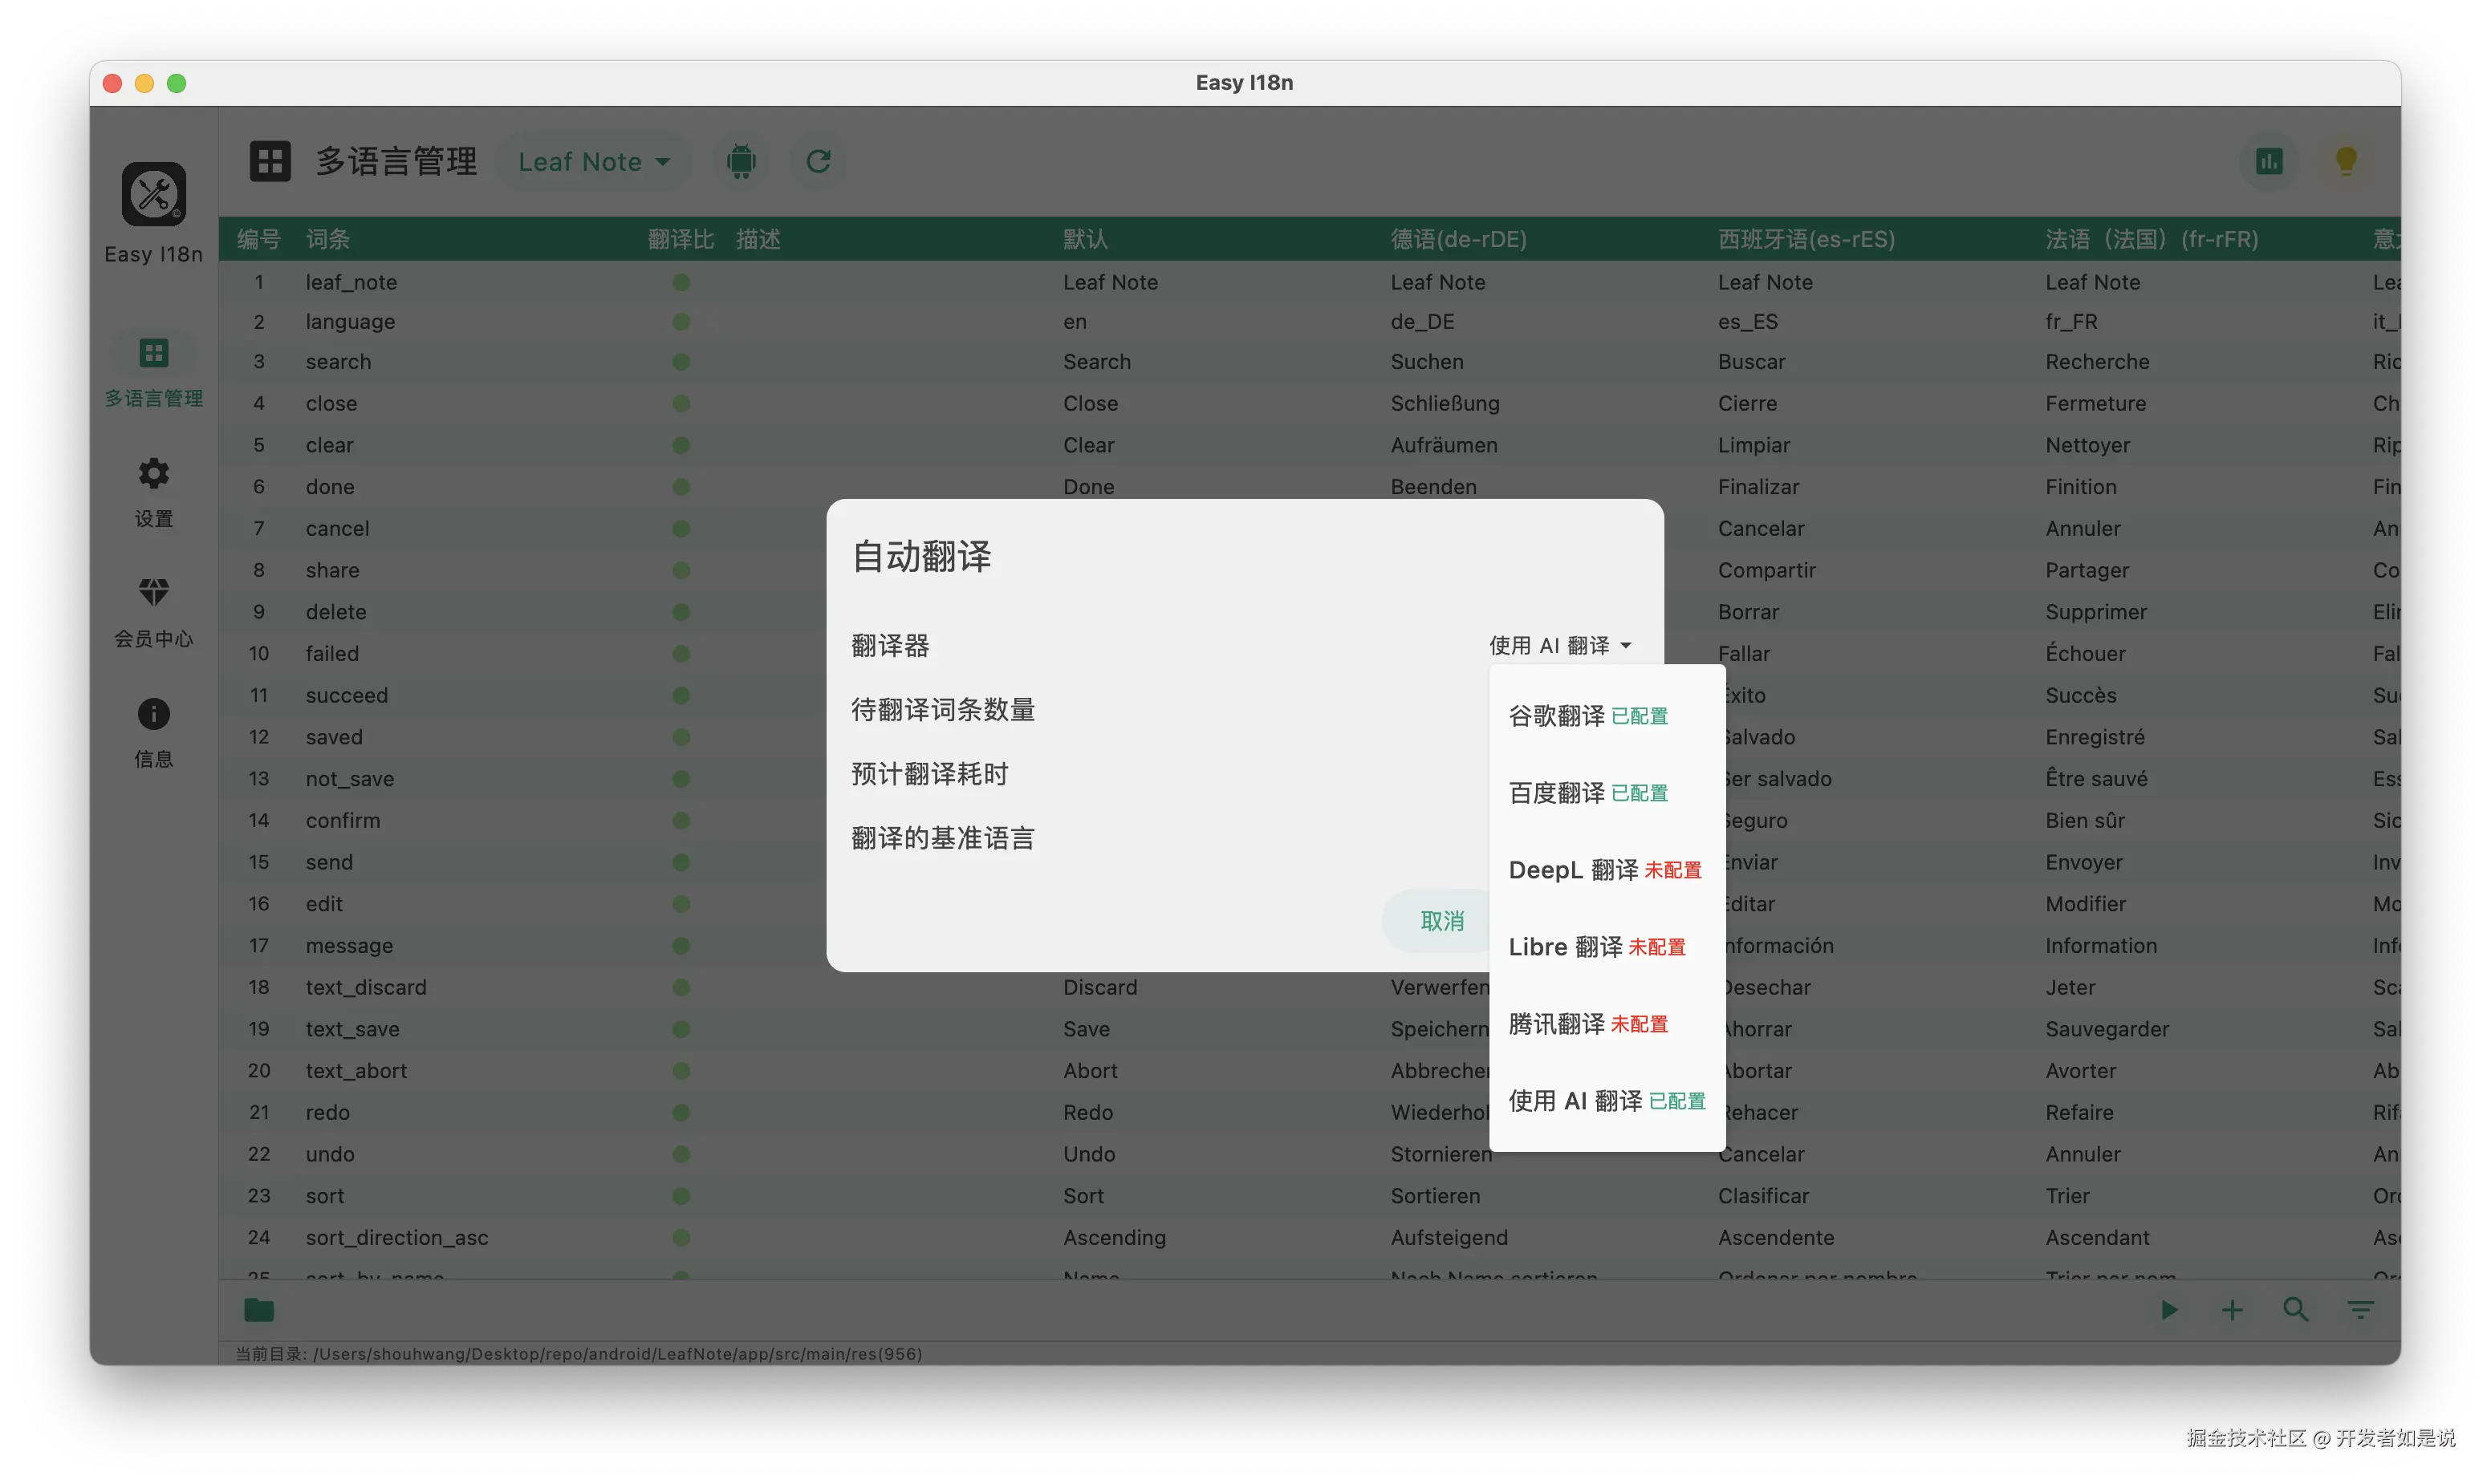This screenshot has width=2491, height=1484.
Task: Click the green status dot for leaf_note
Action: pos(681,283)
